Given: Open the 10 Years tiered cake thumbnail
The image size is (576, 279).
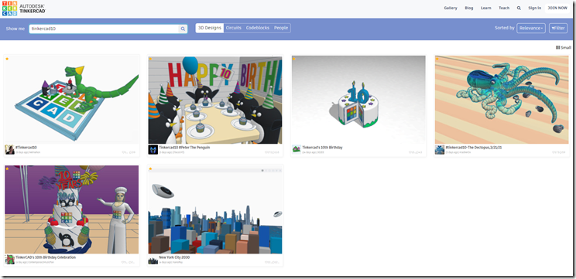Looking at the screenshot, I should click(72, 209).
